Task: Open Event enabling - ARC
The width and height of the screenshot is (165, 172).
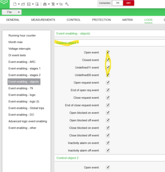Action: [22, 62]
